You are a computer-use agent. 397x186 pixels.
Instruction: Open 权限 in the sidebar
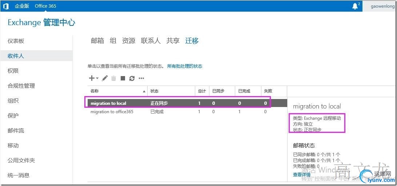[x=13, y=71]
